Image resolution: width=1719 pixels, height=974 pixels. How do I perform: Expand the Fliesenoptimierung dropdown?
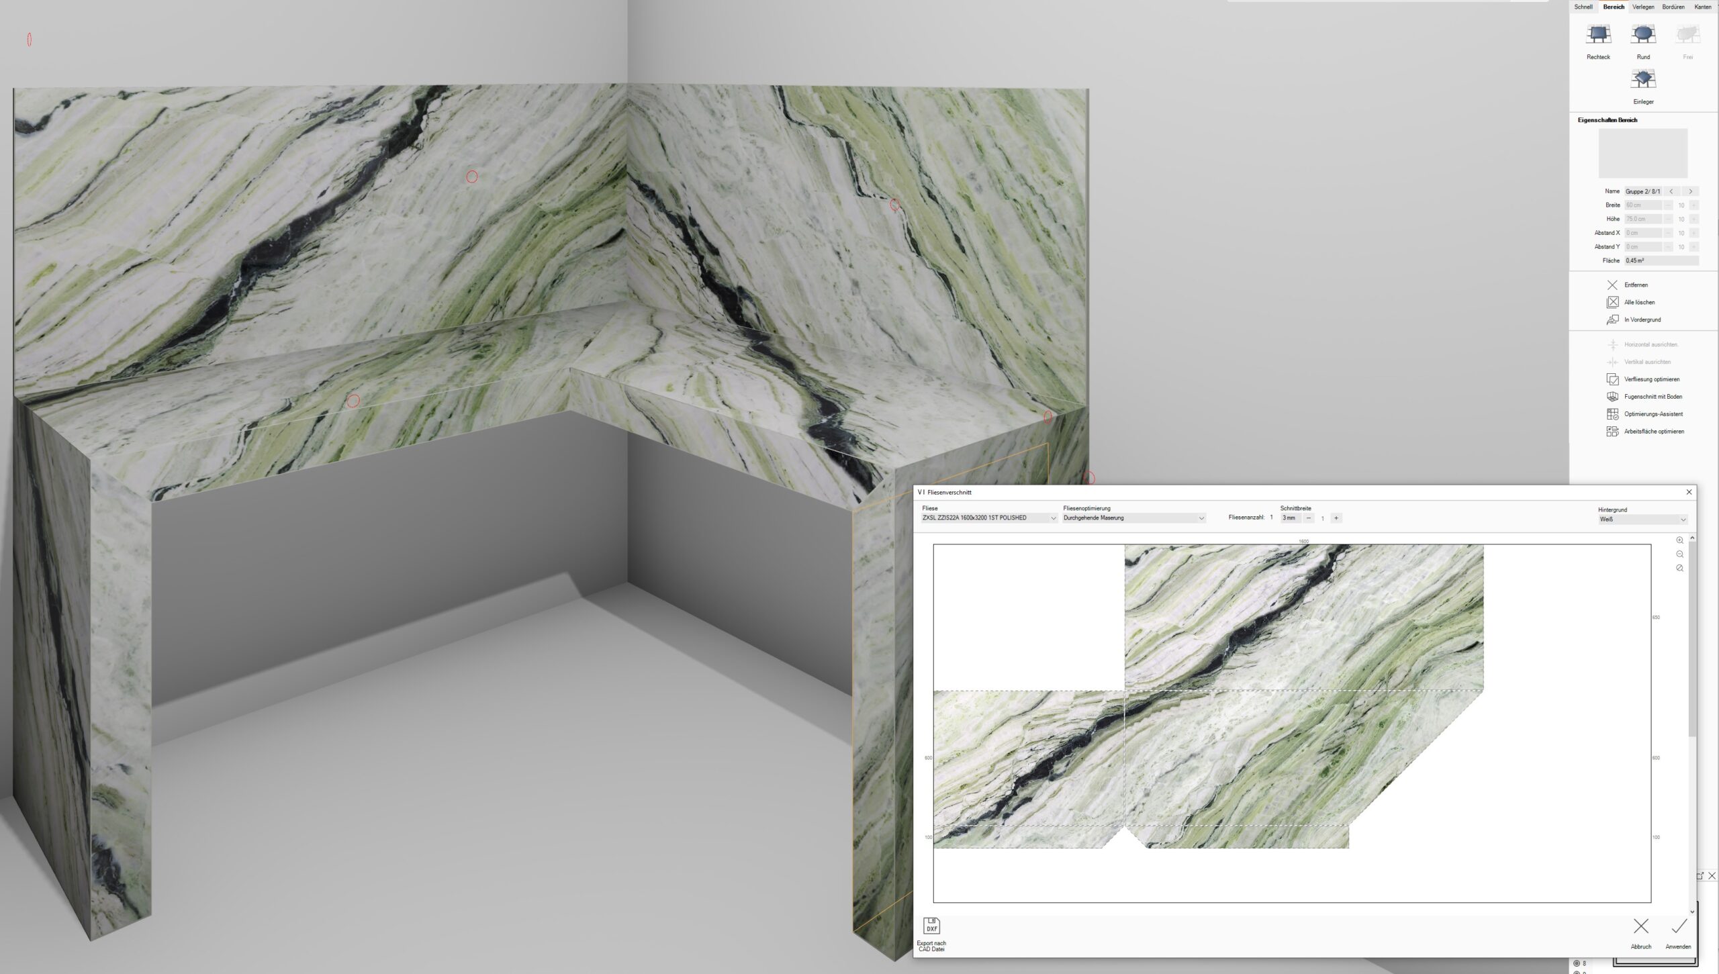click(x=1201, y=518)
